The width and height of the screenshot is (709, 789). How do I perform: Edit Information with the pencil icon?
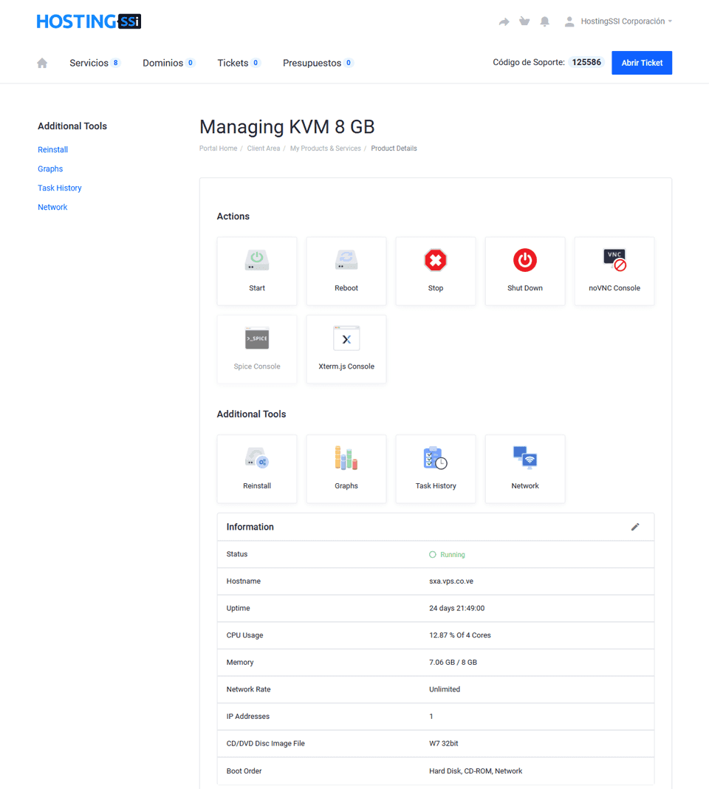click(635, 527)
